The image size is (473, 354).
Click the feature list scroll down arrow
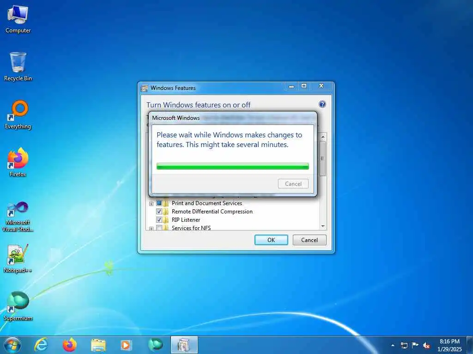point(323,226)
